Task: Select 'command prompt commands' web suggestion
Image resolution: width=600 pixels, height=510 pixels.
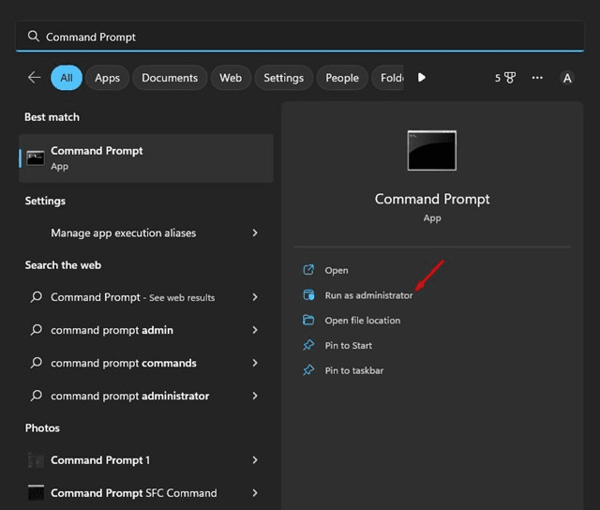Action: tap(146, 363)
